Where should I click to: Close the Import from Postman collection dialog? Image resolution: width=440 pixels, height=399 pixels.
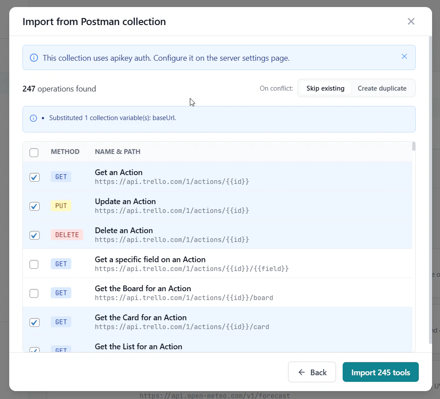coord(411,21)
